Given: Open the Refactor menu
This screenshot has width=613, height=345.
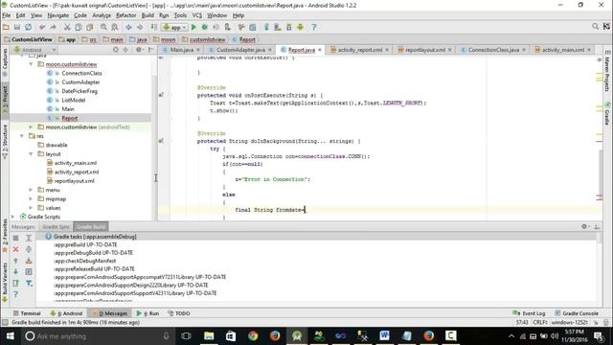Looking at the screenshot, I should pos(125,15).
